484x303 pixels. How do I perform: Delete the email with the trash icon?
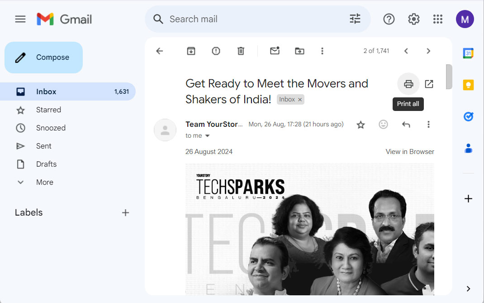pyautogui.click(x=241, y=51)
